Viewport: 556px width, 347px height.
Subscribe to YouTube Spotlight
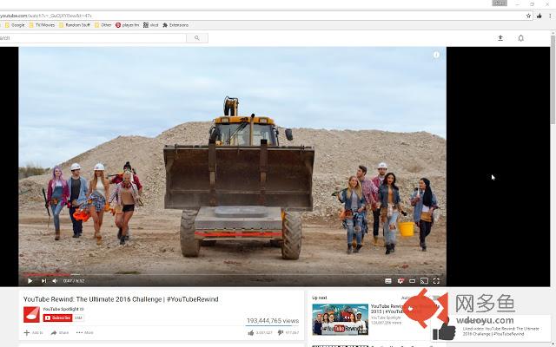pyautogui.click(x=57, y=318)
